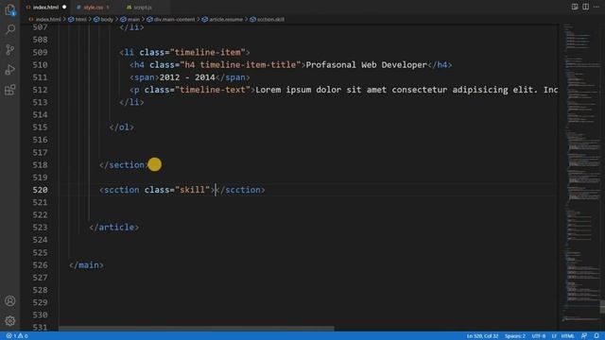Click the unsaved dot on index.html tab
This screenshot has height=340, width=605.
(64, 7)
